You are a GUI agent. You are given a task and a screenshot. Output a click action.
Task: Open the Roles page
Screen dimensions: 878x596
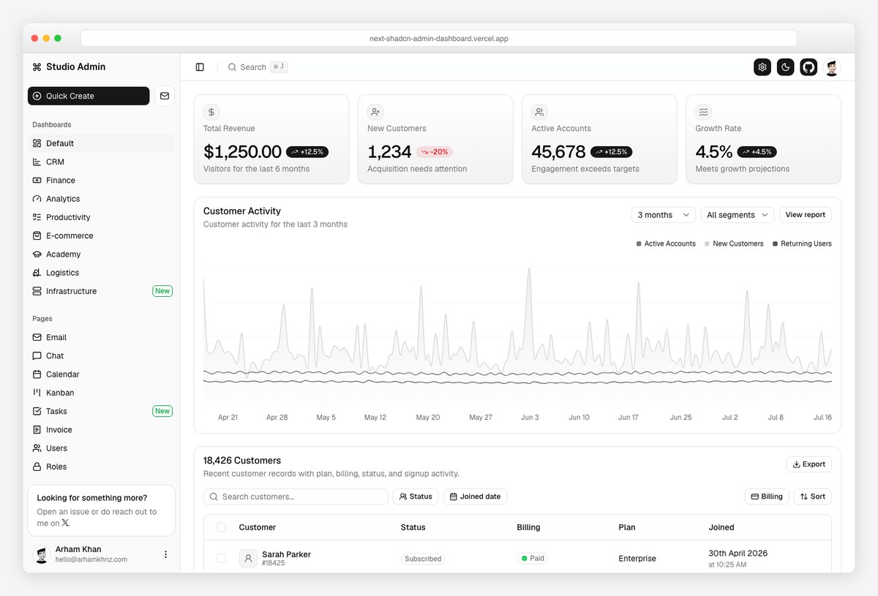coord(101,467)
